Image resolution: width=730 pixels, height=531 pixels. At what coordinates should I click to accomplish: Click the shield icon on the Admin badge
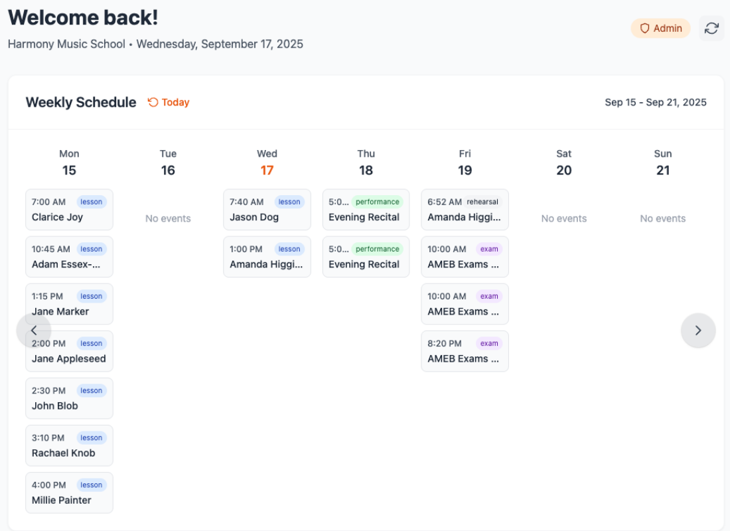coord(644,28)
